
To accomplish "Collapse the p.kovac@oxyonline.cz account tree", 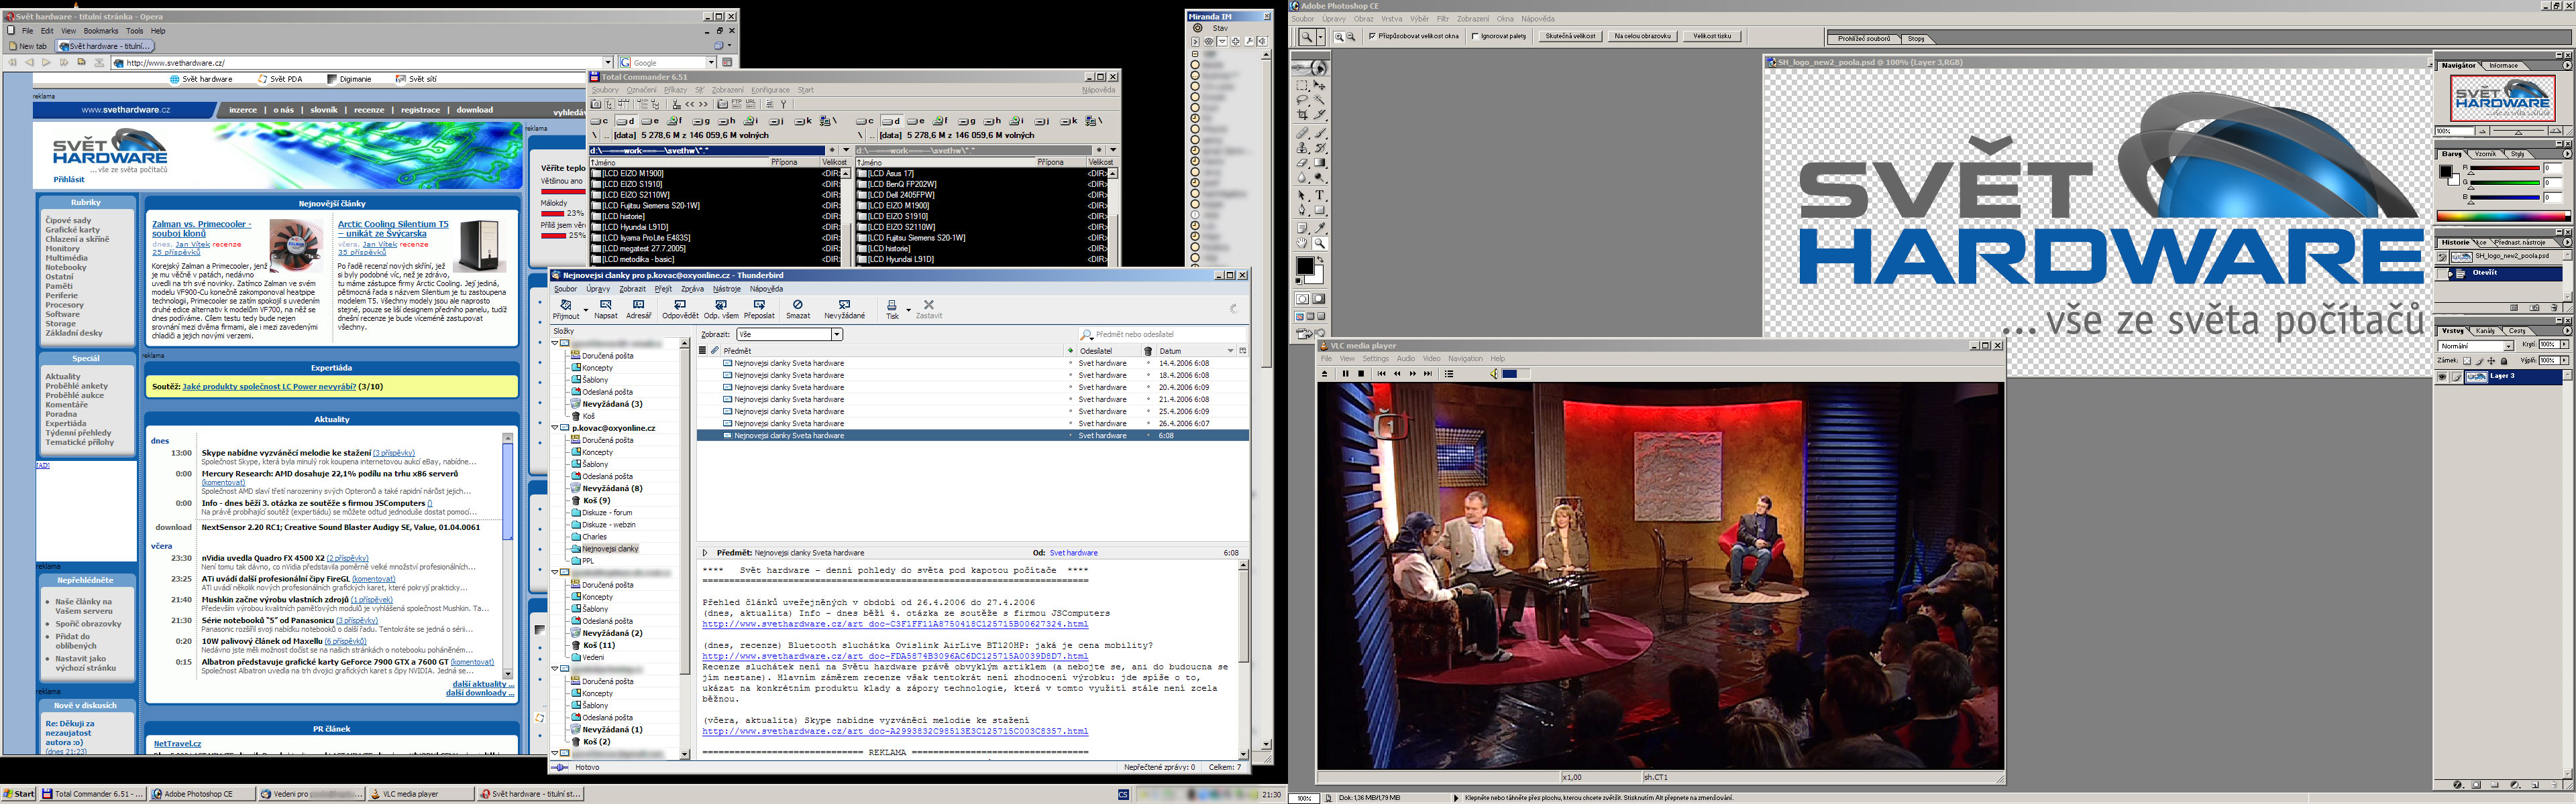I will 555,427.
